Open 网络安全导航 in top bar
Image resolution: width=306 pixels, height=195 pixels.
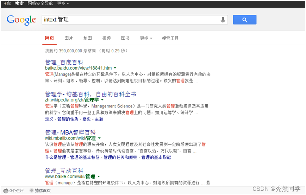(40, 4)
